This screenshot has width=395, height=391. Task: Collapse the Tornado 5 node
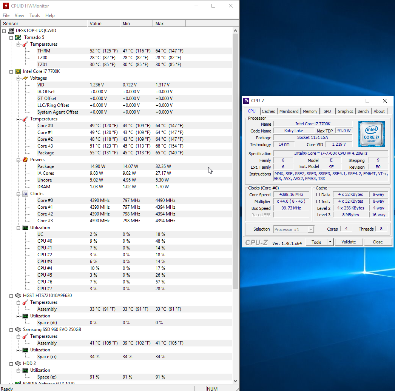pos(11,38)
